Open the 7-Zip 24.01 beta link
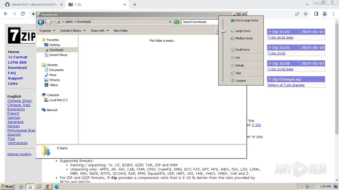Screen dimensions: 339x190 [280, 37]
